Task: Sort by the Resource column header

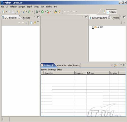Action: (x=80, y=73)
